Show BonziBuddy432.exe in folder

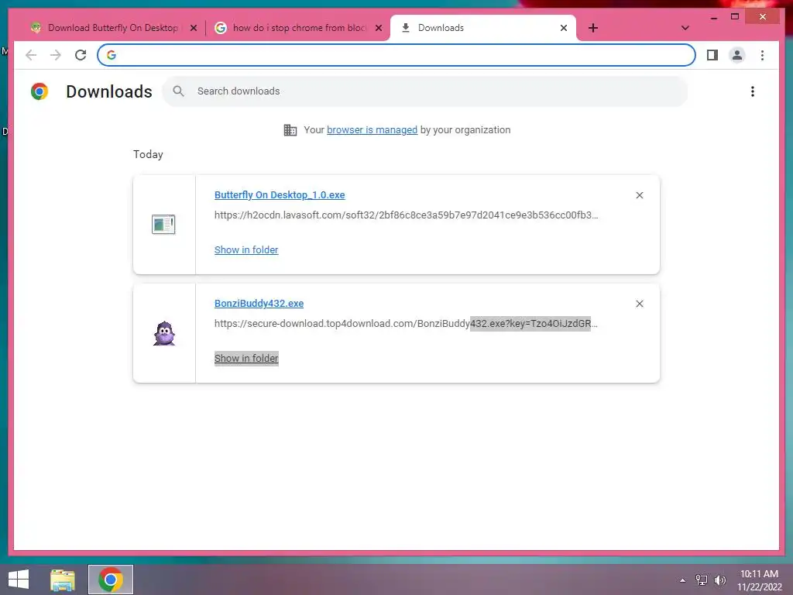tap(246, 358)
